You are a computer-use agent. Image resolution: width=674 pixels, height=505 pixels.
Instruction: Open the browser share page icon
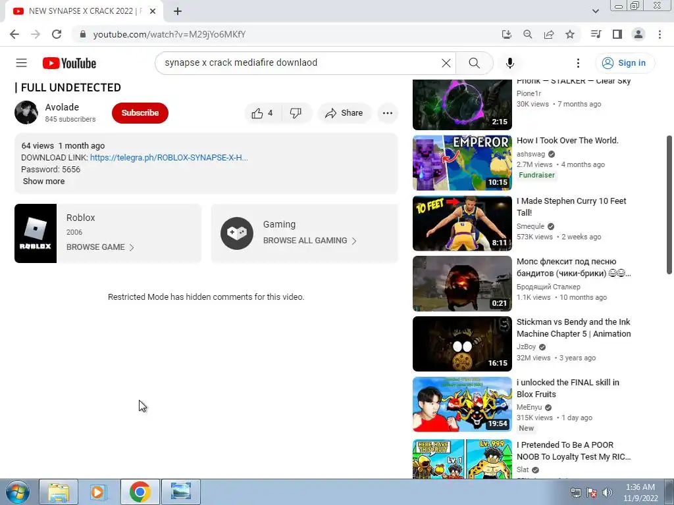549,34
